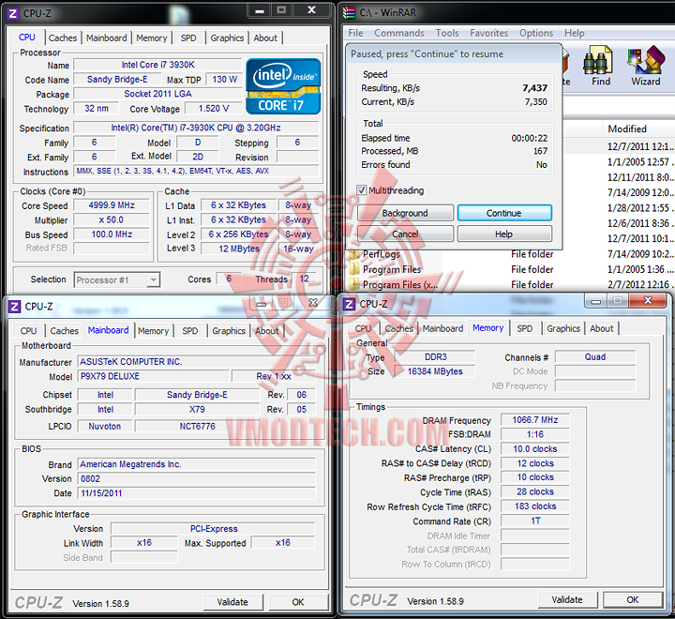Open About tab in top CPU-Z window
This screenshot has height=619, width=675.
265,38
